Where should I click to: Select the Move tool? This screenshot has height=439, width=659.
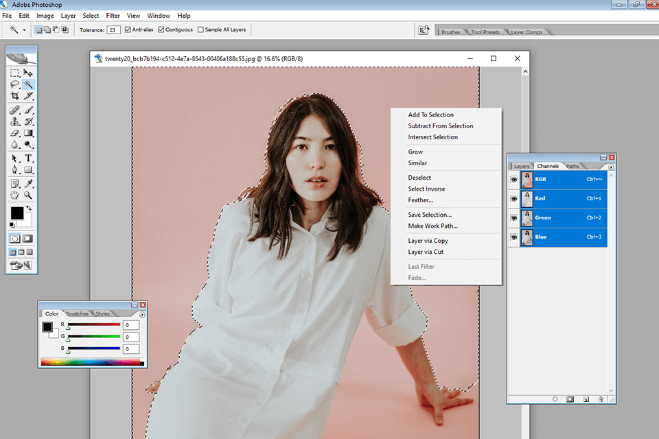click(x=28, y=73)
